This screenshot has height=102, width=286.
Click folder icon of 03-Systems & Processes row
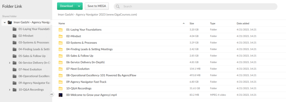click(61, 43)
